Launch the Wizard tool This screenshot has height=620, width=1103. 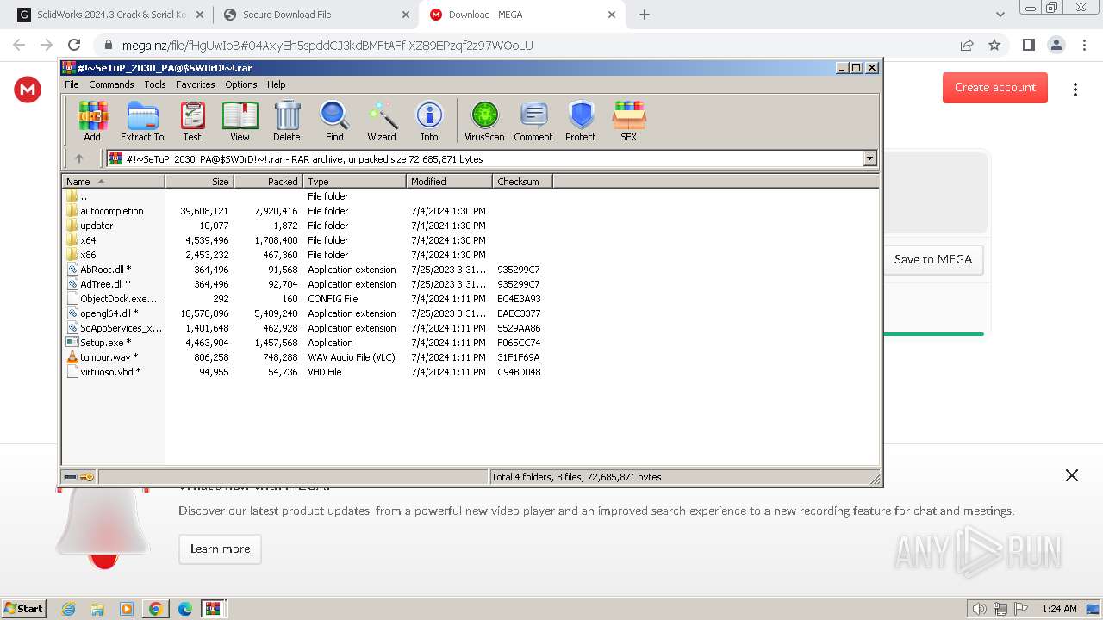[x=382, y=121]
